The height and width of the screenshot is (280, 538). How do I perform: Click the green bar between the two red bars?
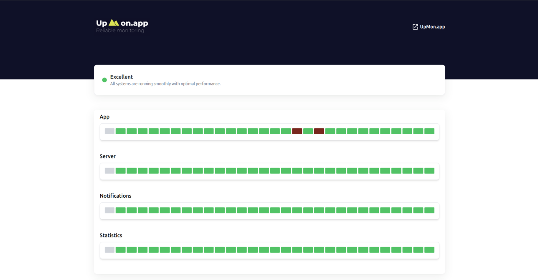pos(308,131)
